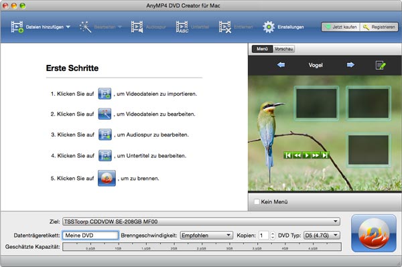Enable the Kein Menü checkbox
The width and height of the screenshot is (402, 267).
[257, 201]
